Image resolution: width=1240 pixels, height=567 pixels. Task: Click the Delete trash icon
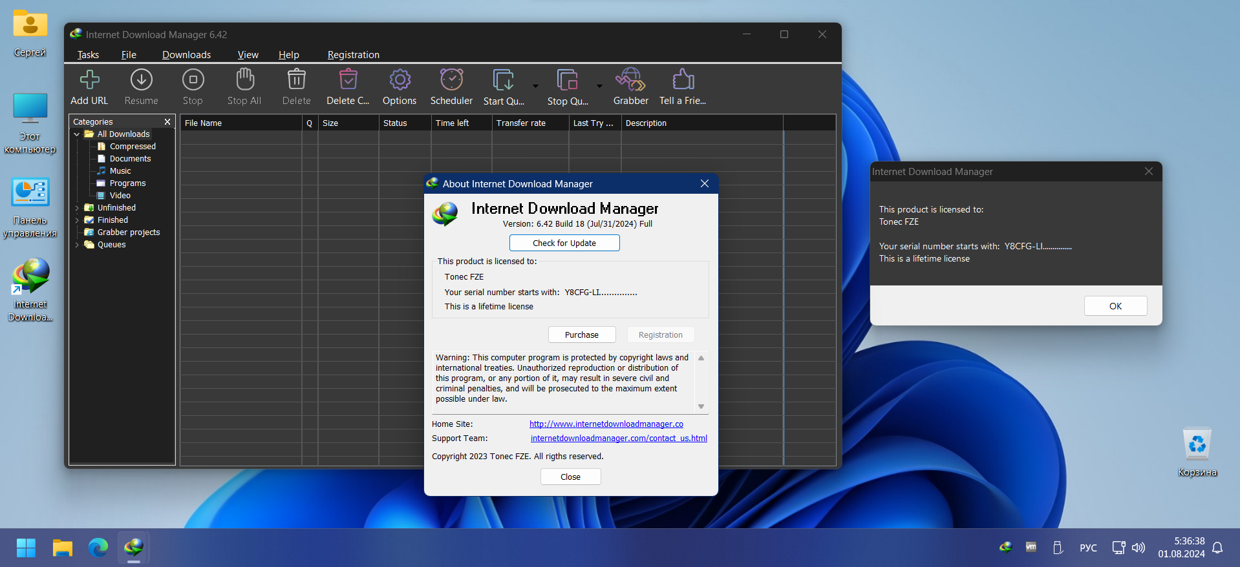pyautogui.click(x=296, y=80)
